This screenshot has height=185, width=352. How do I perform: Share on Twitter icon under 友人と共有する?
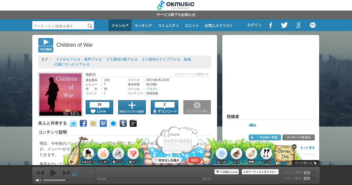click(73, 123)
